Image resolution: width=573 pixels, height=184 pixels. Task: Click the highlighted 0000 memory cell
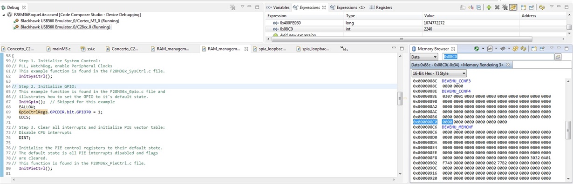point(447,122)
